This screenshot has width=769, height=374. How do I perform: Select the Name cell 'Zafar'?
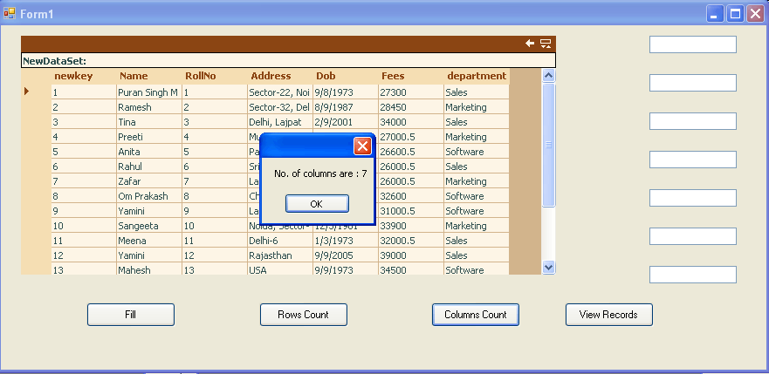[149, 181]
